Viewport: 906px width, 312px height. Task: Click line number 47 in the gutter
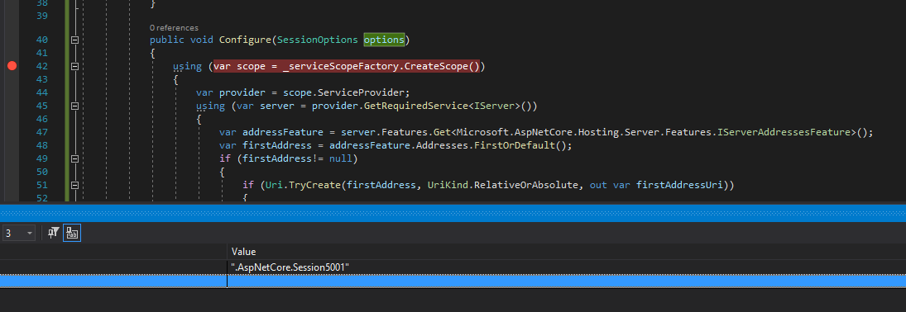tap(41, 133)
